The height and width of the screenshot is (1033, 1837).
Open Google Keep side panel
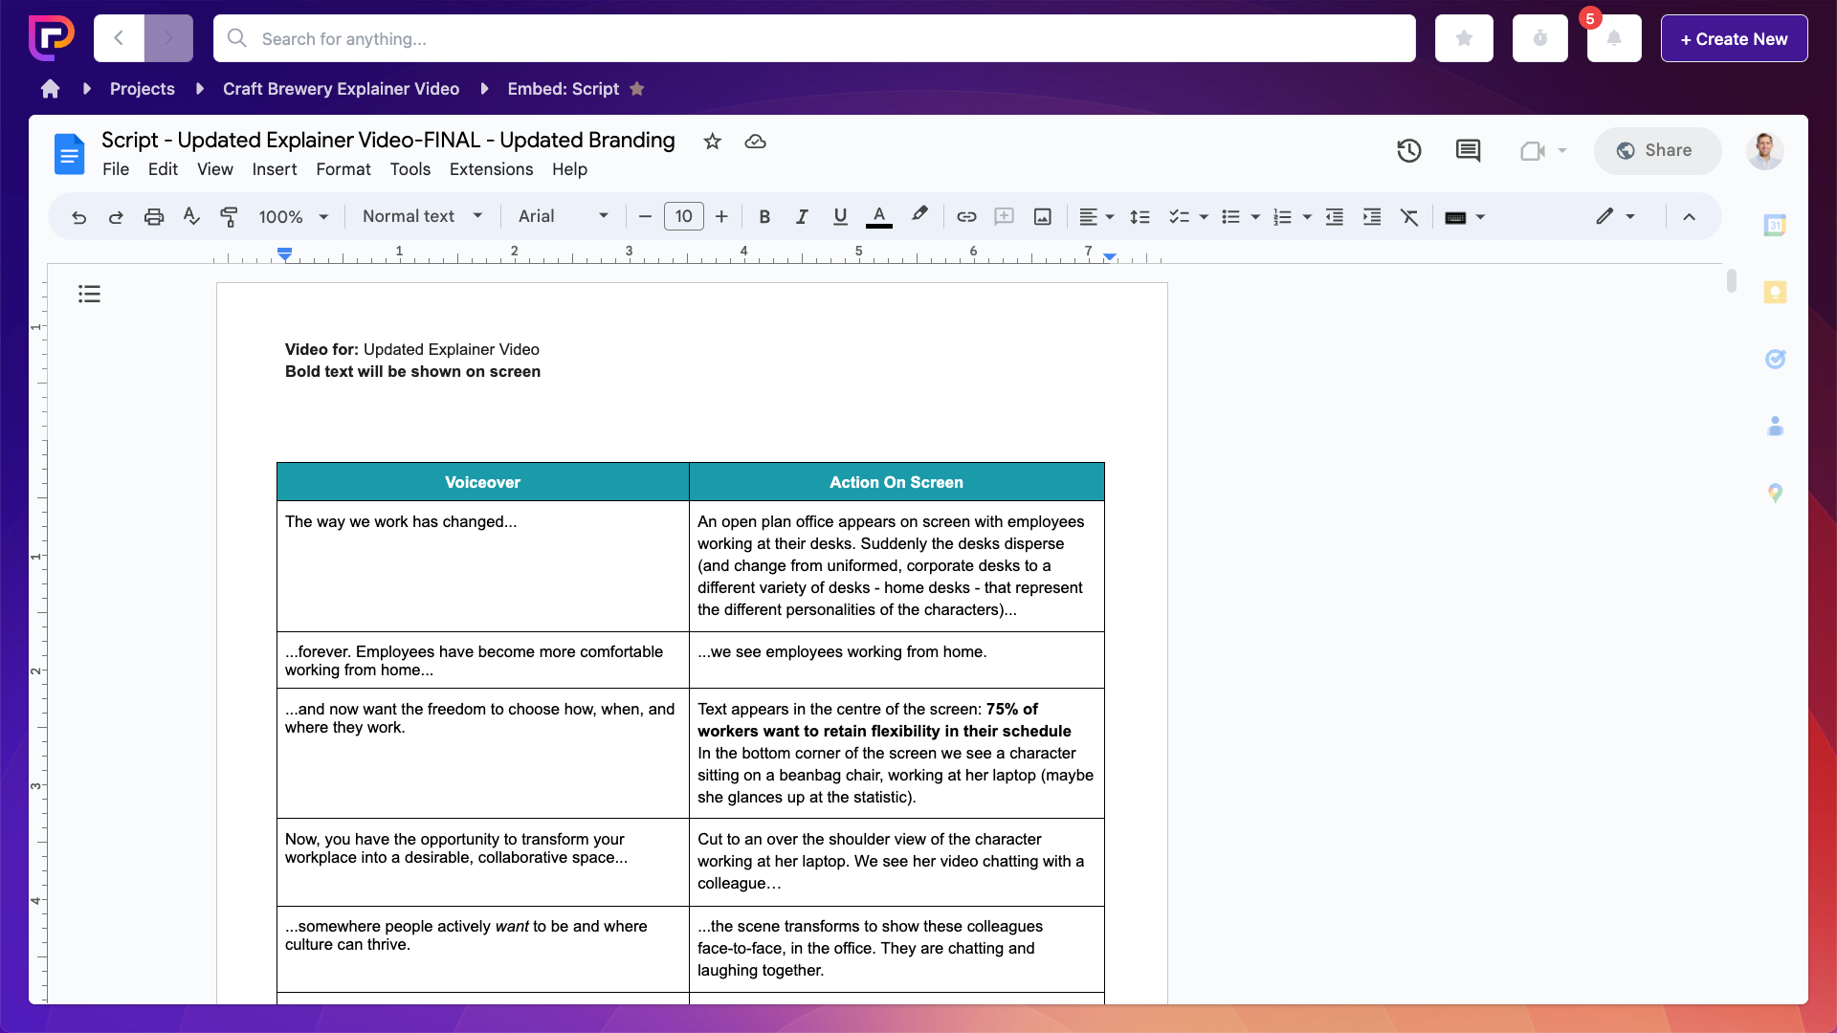(1776, 293)
